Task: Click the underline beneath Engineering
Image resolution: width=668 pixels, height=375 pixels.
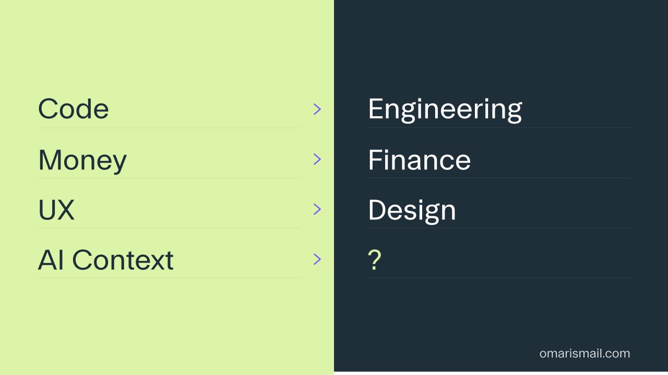Action: click(499, 128)
